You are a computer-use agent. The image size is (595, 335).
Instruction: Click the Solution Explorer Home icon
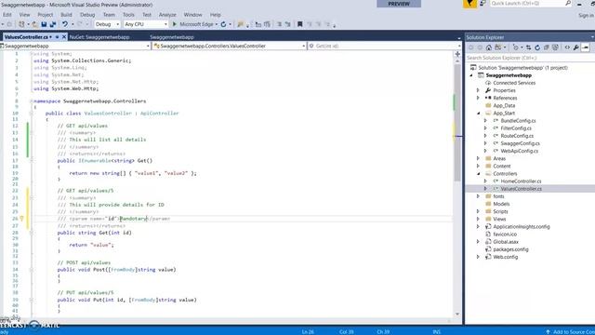tap(489, 47)
